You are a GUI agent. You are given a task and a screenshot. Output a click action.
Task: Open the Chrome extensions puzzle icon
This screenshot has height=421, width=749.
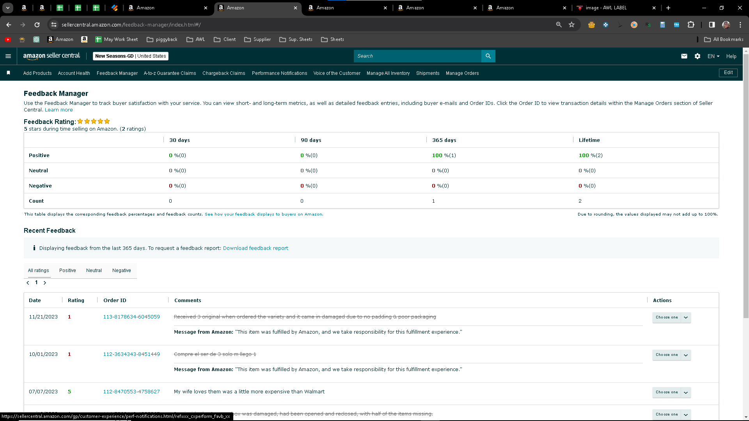pyautogui.click(x=691, y=25)
